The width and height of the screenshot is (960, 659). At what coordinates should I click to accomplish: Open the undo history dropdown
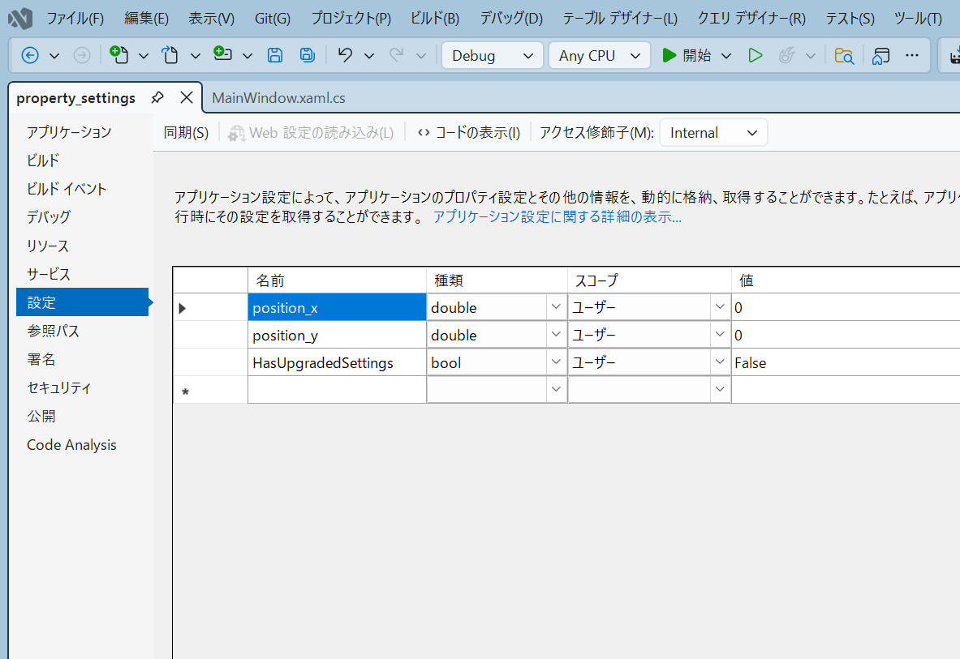(369, 56)
